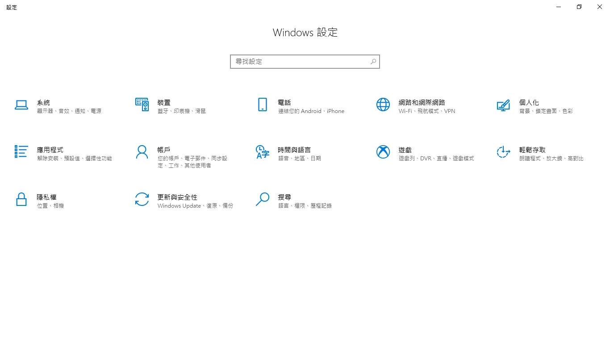Select the 帳戶 category title
The height and width of the screenshot is (343, 610).
(x=164, y=150)
